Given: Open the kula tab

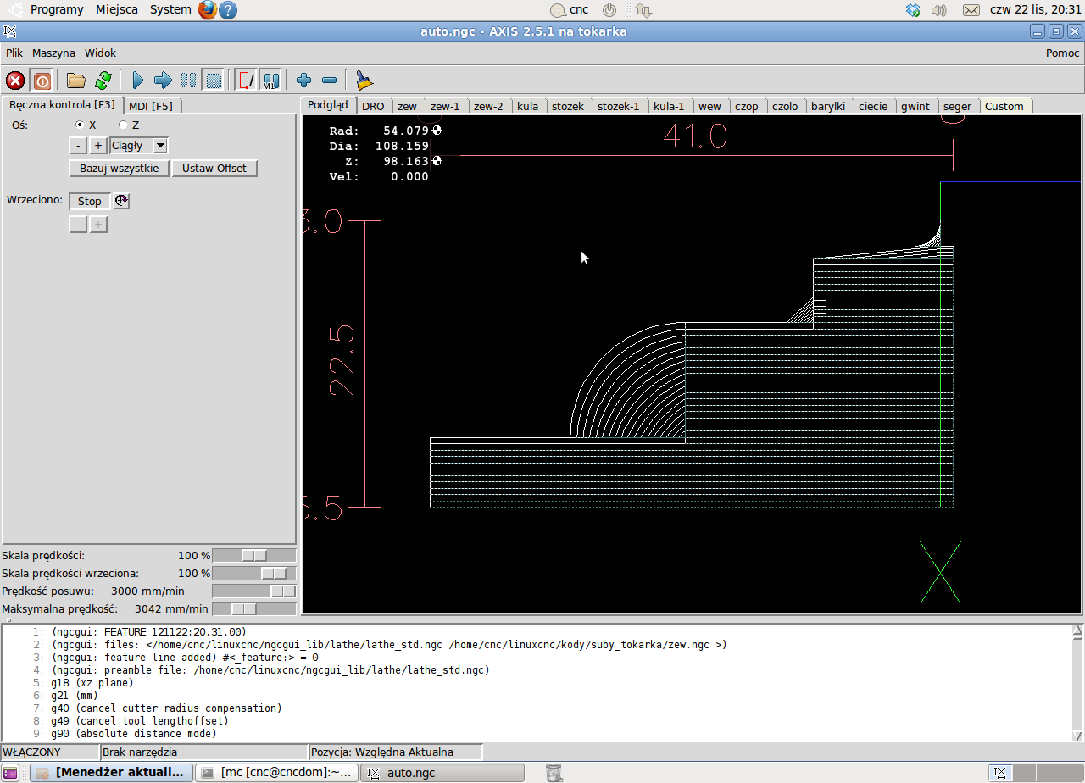Looking at the screenshot, I should (527, 106).
